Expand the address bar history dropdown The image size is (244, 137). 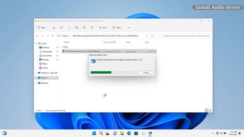[x=146, y=36]
